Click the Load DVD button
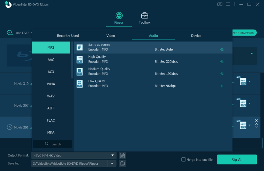264x171 pixels. click(x=18, y=33)
